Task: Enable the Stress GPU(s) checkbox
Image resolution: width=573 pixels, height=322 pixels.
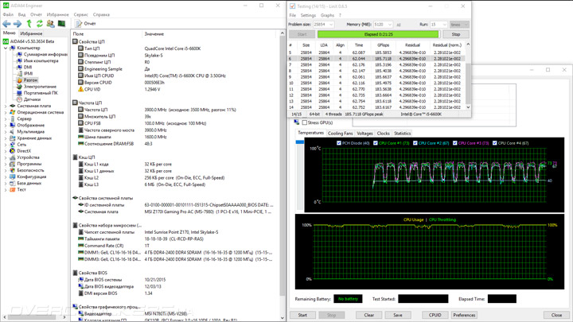Action: click(306, 123)
